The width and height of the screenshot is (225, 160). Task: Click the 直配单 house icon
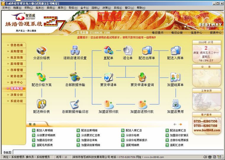click(108, 50)
